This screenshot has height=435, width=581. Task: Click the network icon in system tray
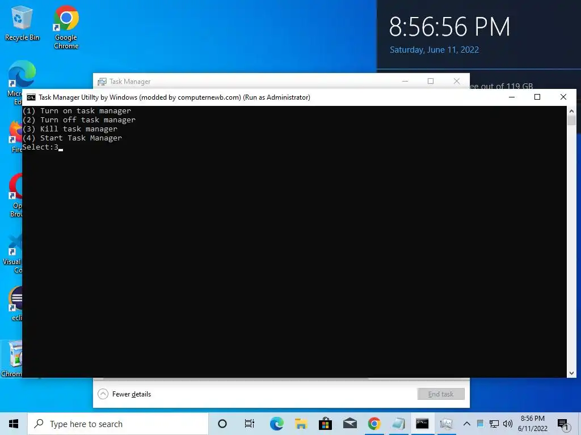pos(494,424)
